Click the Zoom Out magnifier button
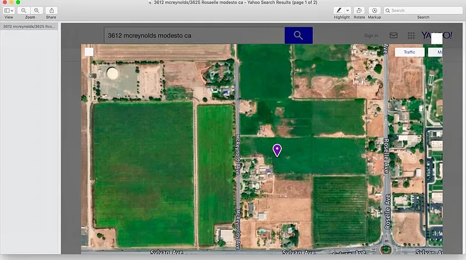 (x=24, y=10)
